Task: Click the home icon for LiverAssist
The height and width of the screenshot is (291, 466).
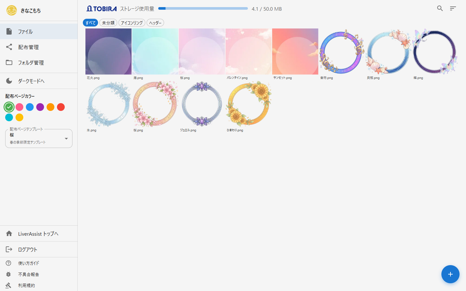Action: tap(9, 233)
